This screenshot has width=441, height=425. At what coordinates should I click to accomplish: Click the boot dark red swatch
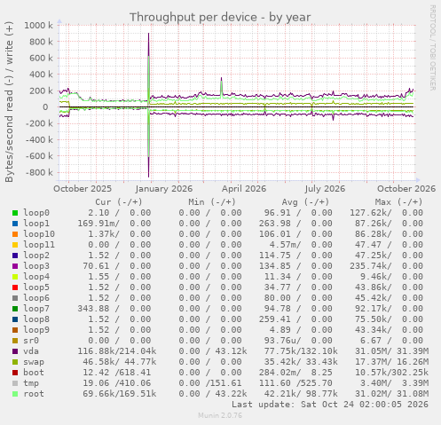tap(15, 373)
